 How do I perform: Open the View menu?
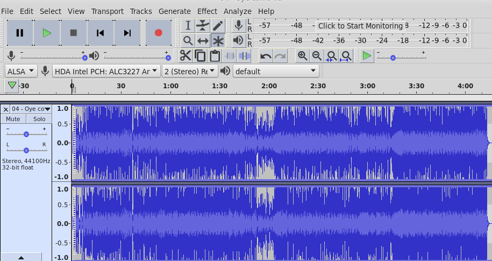pyautogui.click(x=76, y=11)
